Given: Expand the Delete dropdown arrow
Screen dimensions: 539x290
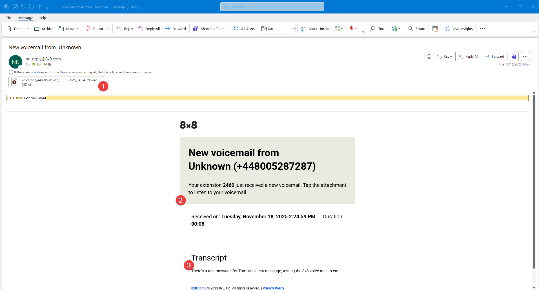Looking at the screenshot, I should pyautogui.click(x=28, y=29).
